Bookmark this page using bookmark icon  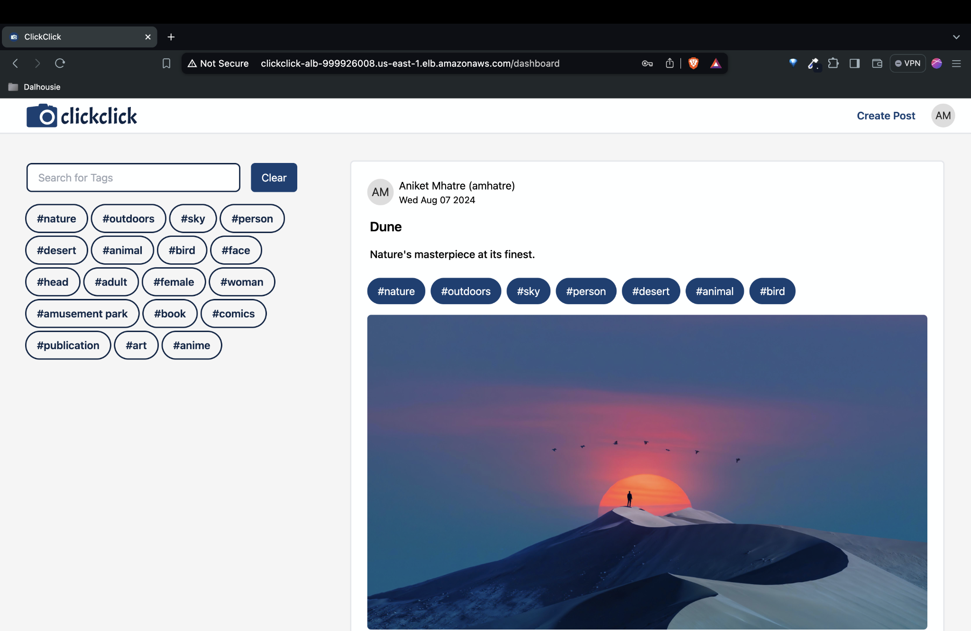[x=166, y=63]
